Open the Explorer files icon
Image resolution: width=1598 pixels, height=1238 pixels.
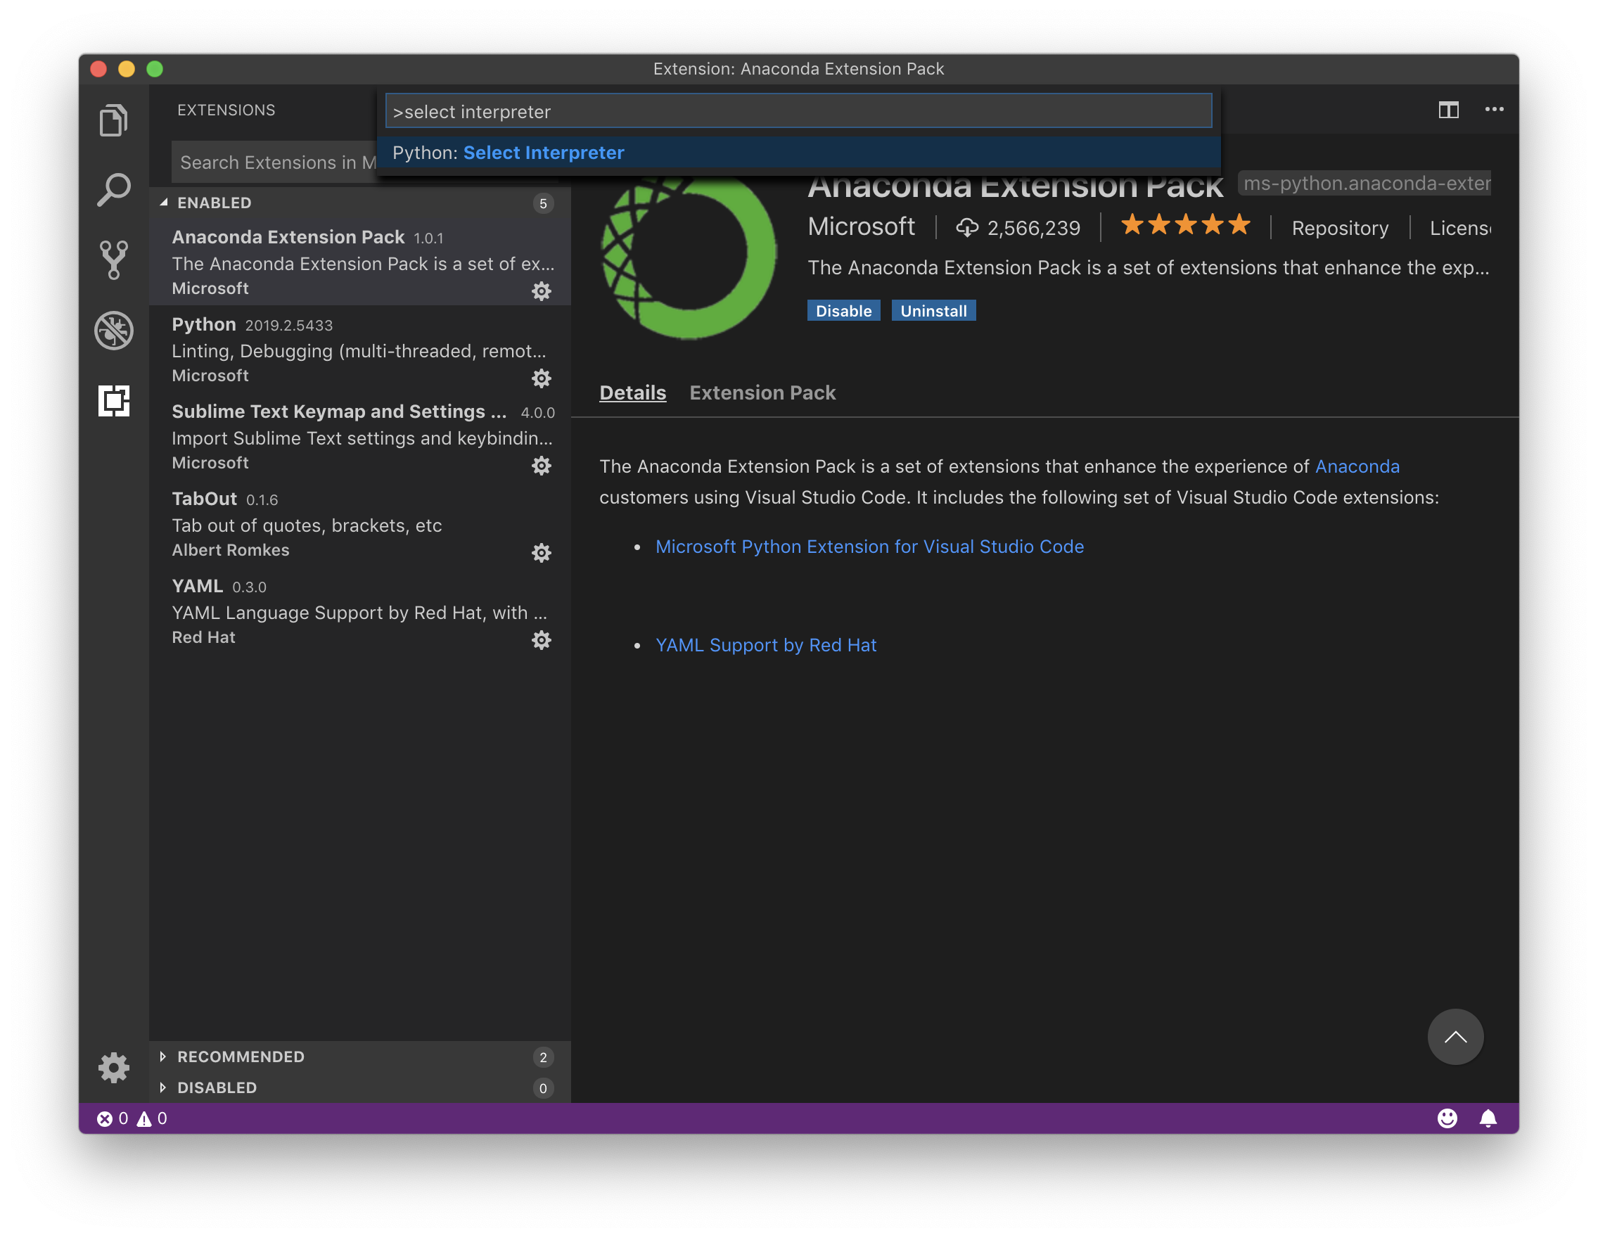click(113, 121)
